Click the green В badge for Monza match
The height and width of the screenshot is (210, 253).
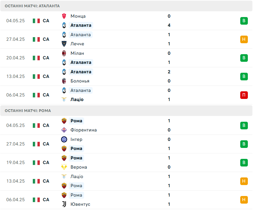(244, 21)
